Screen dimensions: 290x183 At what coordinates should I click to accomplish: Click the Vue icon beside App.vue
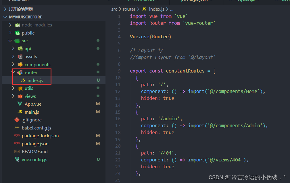pos(20,104)
